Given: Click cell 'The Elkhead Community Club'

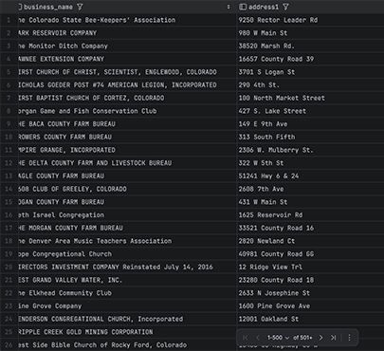Looking at the screenshot, I should pos(127,293).
